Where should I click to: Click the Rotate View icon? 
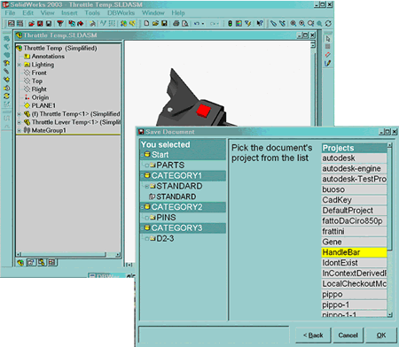[x=328, y=23]
